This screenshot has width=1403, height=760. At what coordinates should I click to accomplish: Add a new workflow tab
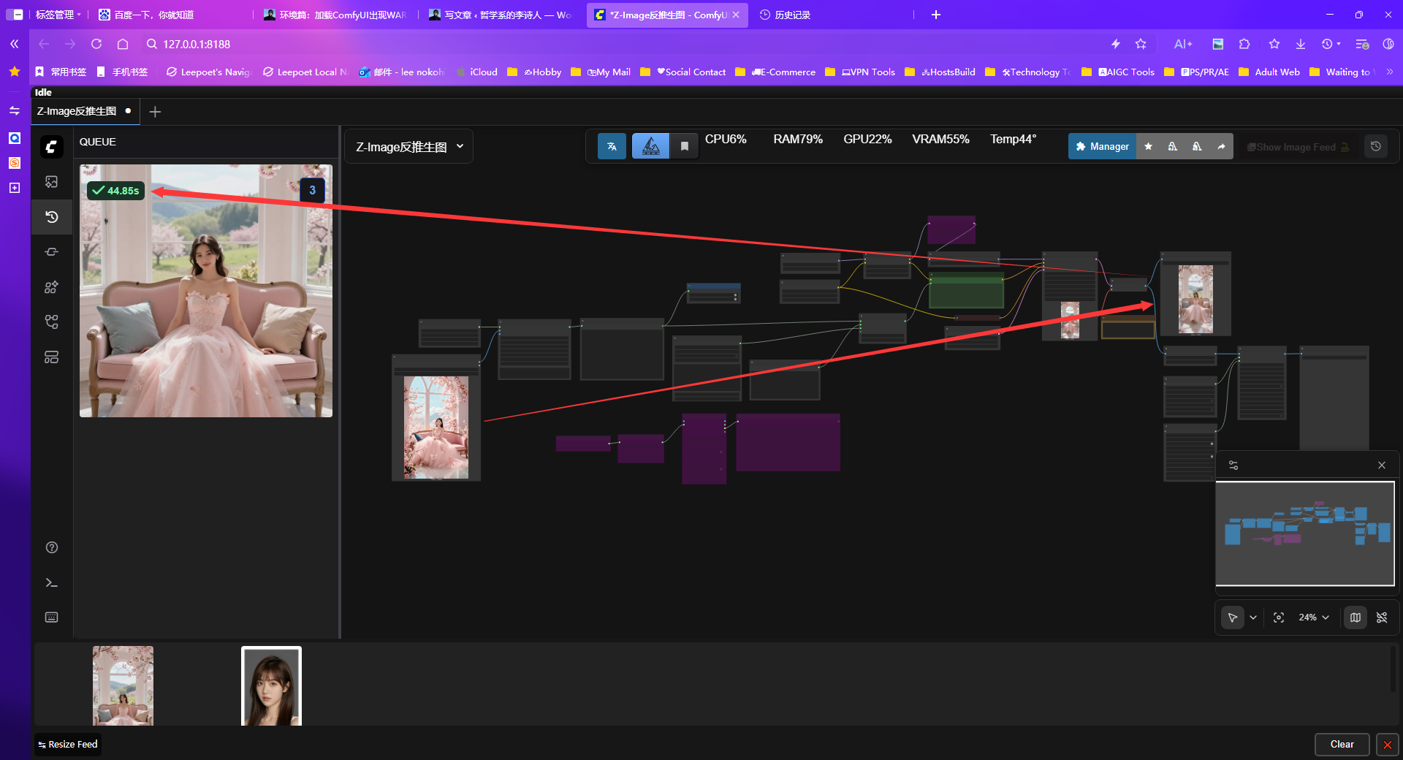coord(155,112)
